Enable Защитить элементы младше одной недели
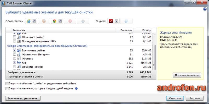The image size is (209, 104). point(7,88)
